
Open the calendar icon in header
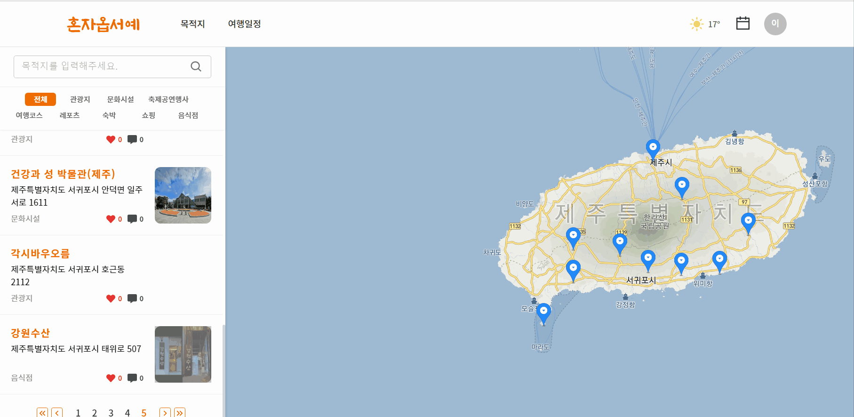(742, 24)
